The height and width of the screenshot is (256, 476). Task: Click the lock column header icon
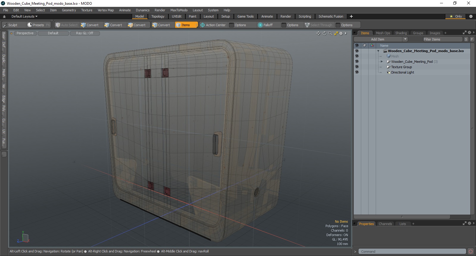364,46
